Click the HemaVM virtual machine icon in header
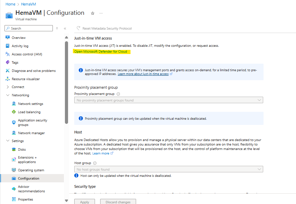 [x=9, y=15]
